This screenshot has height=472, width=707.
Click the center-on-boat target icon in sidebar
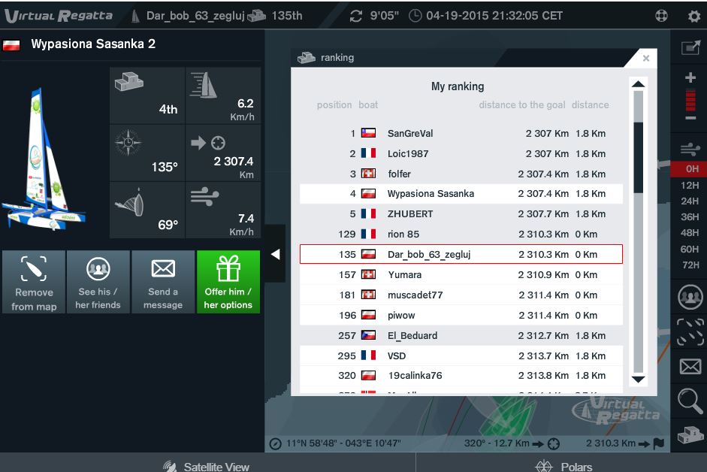[x=690, y=332]
